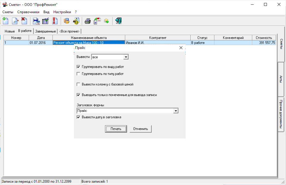Open the Настройки menu

click(x=62, y=12)
